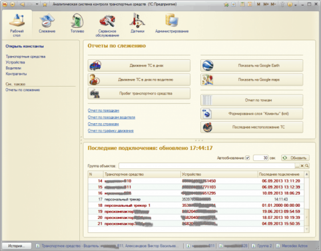Screen dimensions: 321x251
Task: Open the dropdown arrow beside navigation arrows
Action: [x=37, y=4]
